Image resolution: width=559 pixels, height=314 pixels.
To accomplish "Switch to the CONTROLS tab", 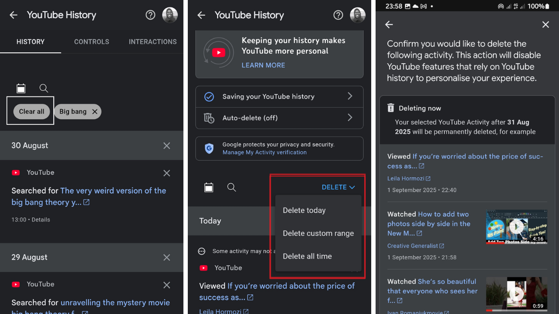I will click(91, 41).
